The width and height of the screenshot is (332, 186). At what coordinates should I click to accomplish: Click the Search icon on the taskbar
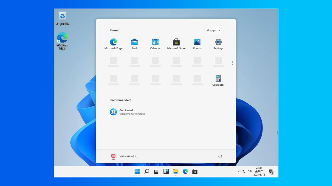[147, 171]
